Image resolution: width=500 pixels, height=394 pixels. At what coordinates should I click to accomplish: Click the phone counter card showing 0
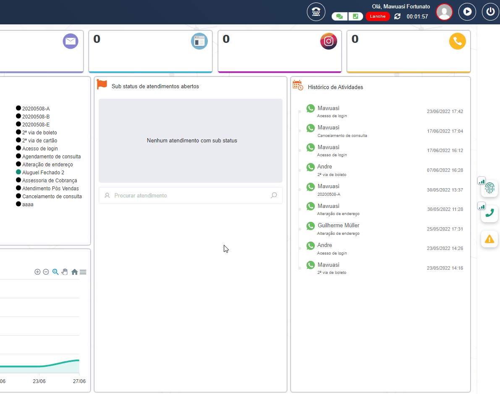pyautogui.click(x=408, y=51)
